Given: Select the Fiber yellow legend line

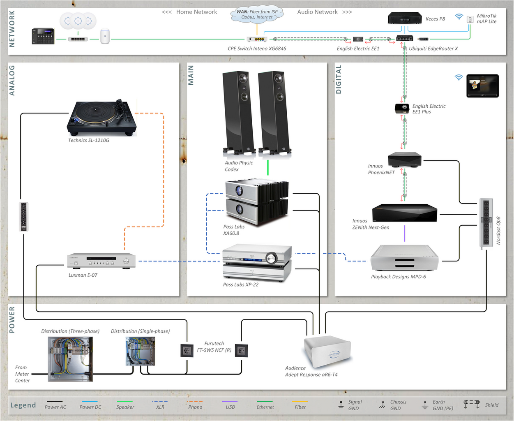Looking at the screenshot, I should pyautogui.click(x=300, y=401).
